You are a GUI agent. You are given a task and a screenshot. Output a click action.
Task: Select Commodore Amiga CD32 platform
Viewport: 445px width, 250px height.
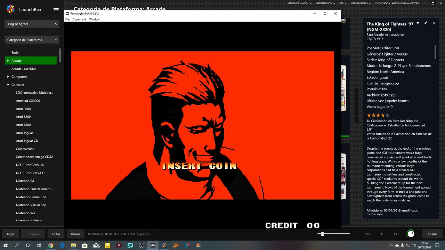pyautogui.click(x=34, y=157)
